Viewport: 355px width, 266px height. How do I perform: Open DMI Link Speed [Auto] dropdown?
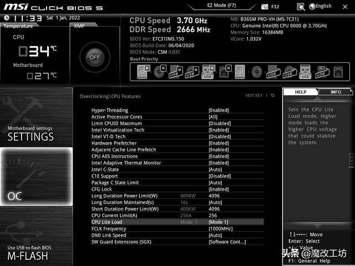point(215,235)
